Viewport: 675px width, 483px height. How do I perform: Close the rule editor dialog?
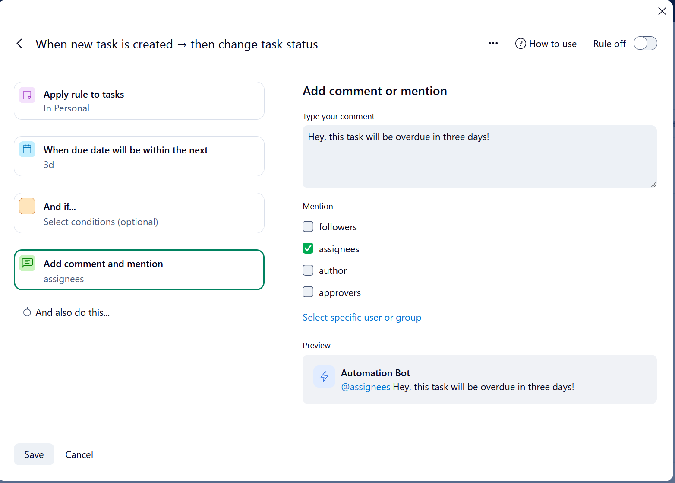(662, 11)
